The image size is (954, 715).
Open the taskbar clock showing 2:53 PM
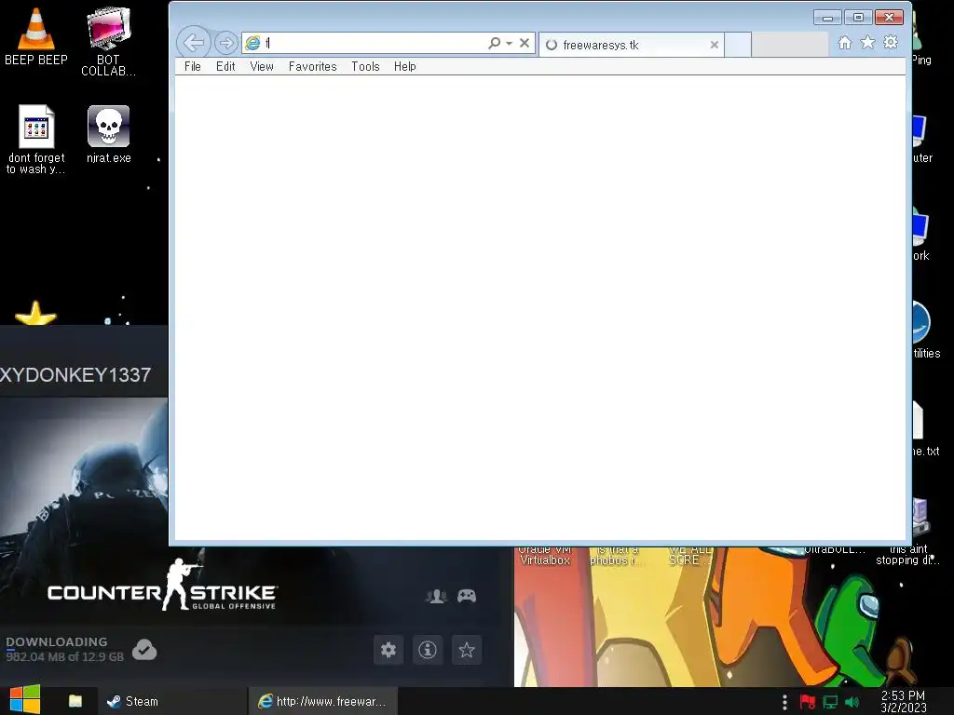click(x=904, y=702)
